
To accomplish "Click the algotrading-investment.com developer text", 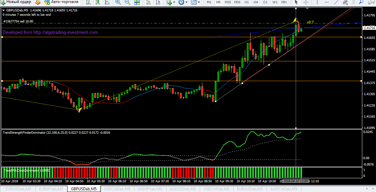I will pyautogui.click(x=50, y=33).
